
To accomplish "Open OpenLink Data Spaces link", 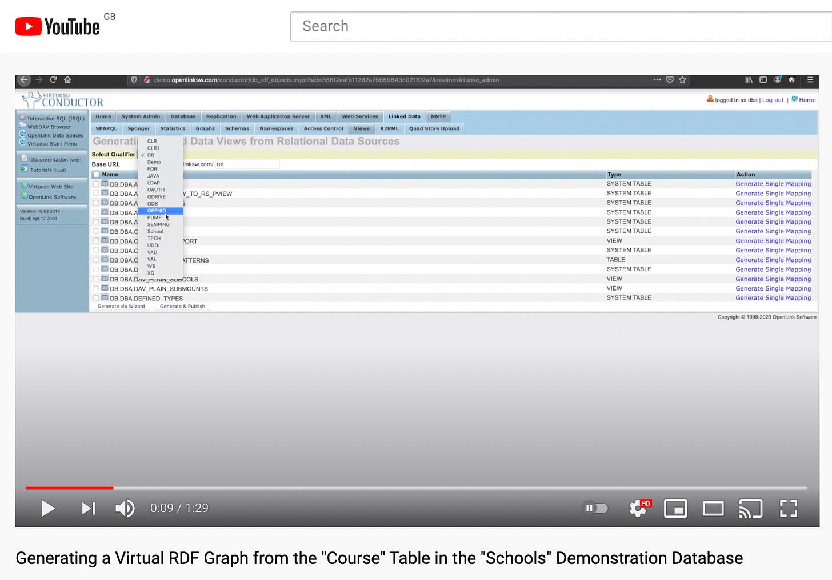I will pyautogui.click(x=55, y=135).
